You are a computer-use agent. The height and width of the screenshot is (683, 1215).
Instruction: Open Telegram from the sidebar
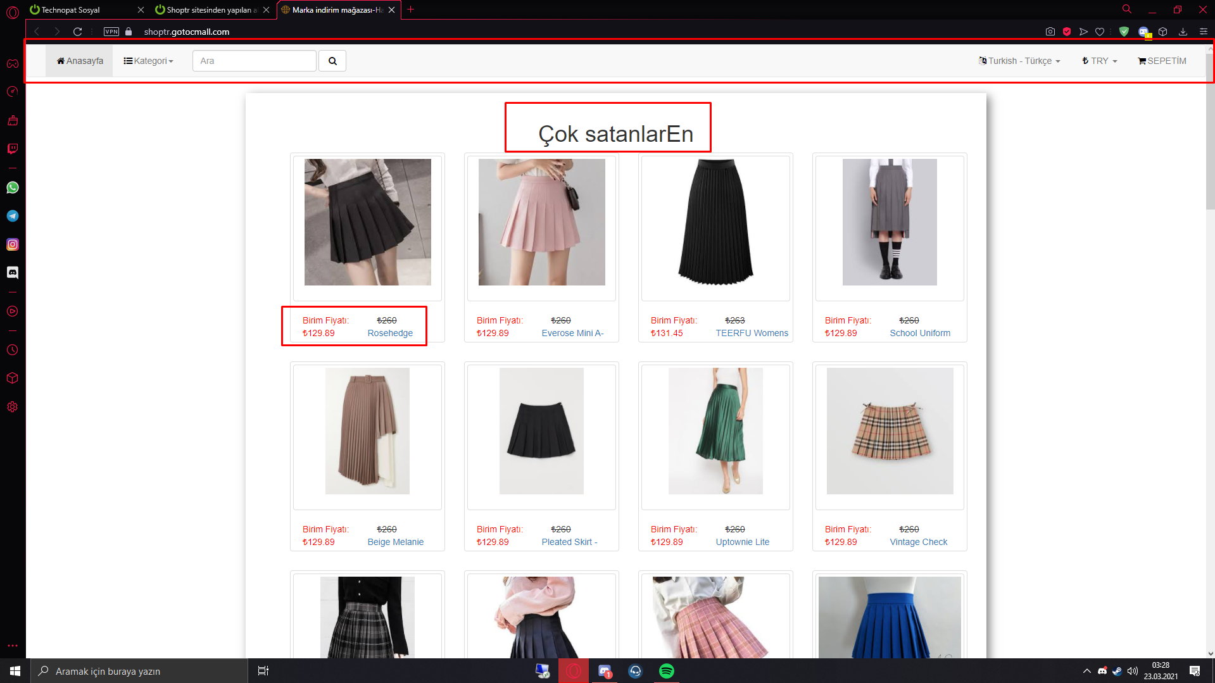pos(13,216)
